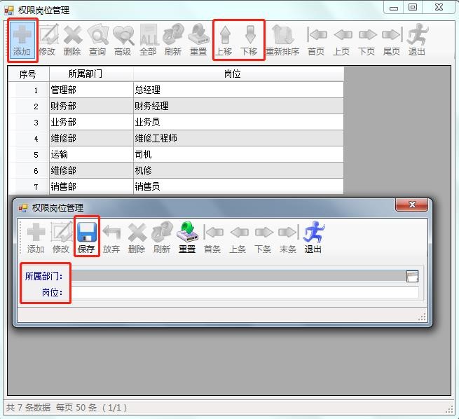
Task: Click the 所属部门 column header
Action: click(x=91, y=74)
